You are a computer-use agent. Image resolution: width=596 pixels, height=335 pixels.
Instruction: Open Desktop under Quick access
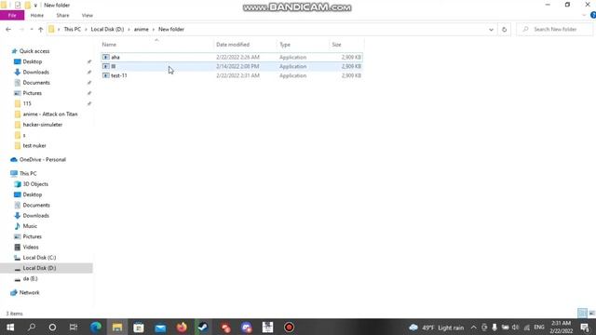click(33, 61)
